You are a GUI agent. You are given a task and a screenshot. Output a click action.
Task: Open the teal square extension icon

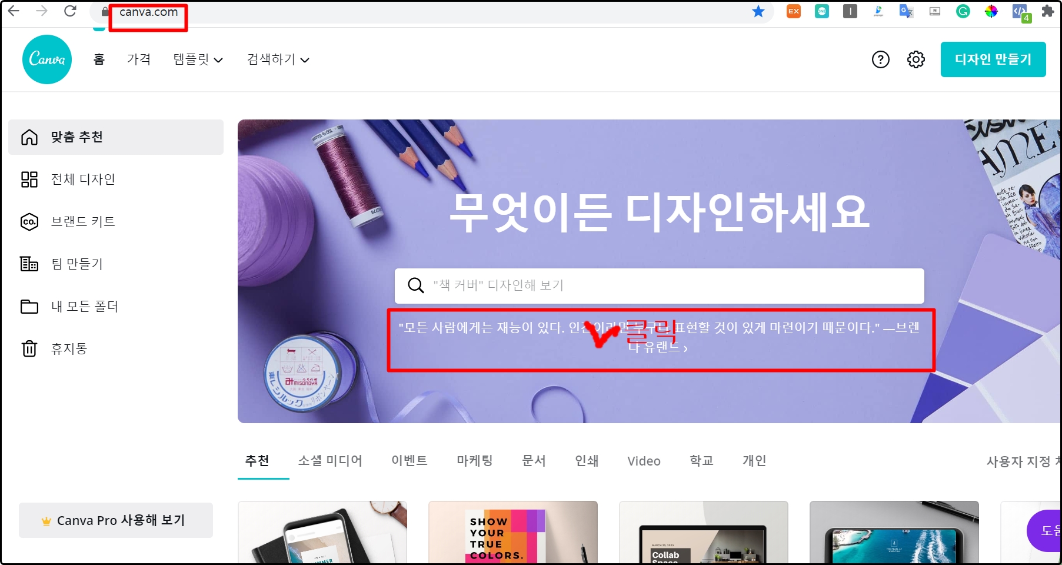[822, 11]
